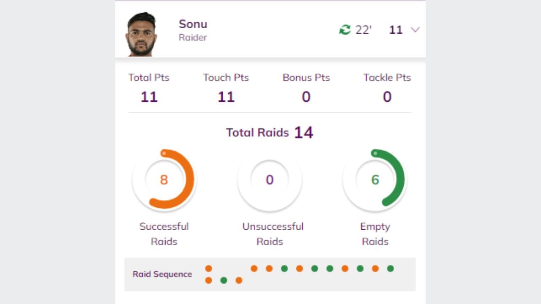
Task: Click the green Empty Raids donut chart
Action: [x=375, y=179]
